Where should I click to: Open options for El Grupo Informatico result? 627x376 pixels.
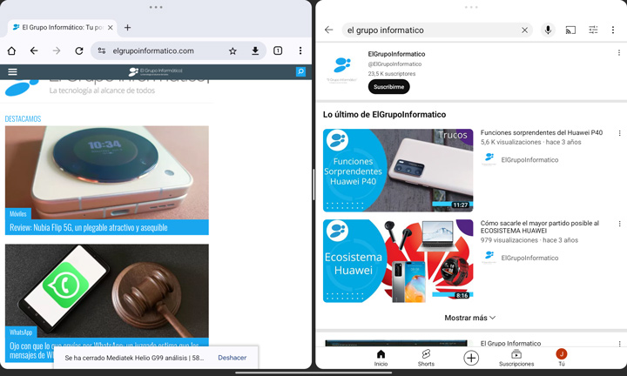point(619,344)
